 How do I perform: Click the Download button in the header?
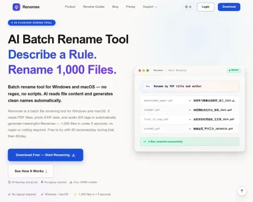(x=229, y=7)
